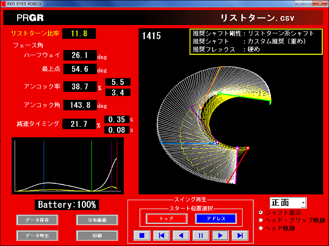The image size is (329, 246).
Task: Play the swing animation forward
Action: [220, 235]
